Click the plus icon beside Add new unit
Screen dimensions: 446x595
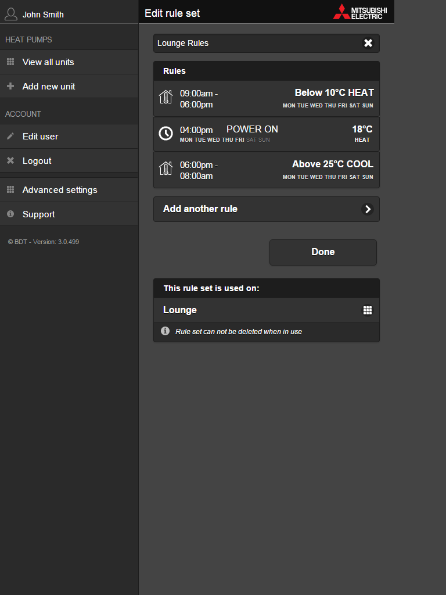pyautogui.click(x=10, y=86)
